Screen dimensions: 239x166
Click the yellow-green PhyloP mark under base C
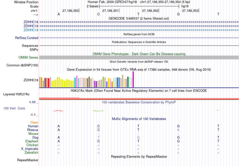98,111
